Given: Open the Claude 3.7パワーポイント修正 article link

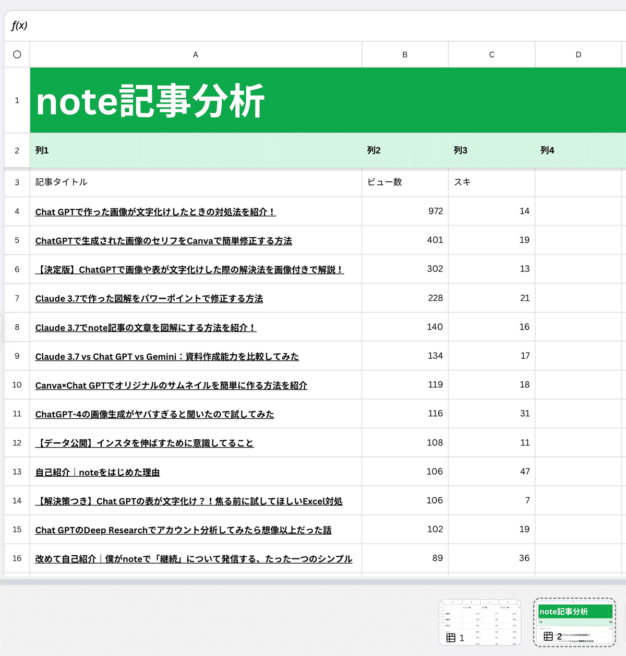Looking at the screenshot, I should (149, 298).
